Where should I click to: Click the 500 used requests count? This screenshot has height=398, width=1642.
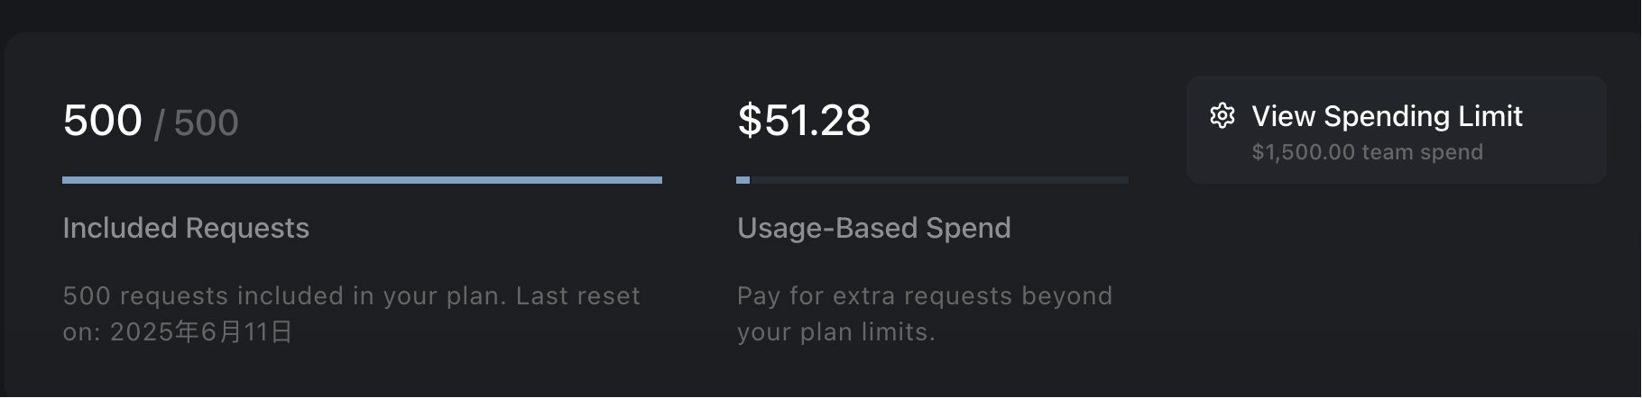click(x=103, y=121)
